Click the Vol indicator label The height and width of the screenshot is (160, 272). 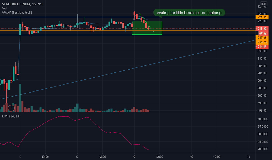click(x=4, y=8)
